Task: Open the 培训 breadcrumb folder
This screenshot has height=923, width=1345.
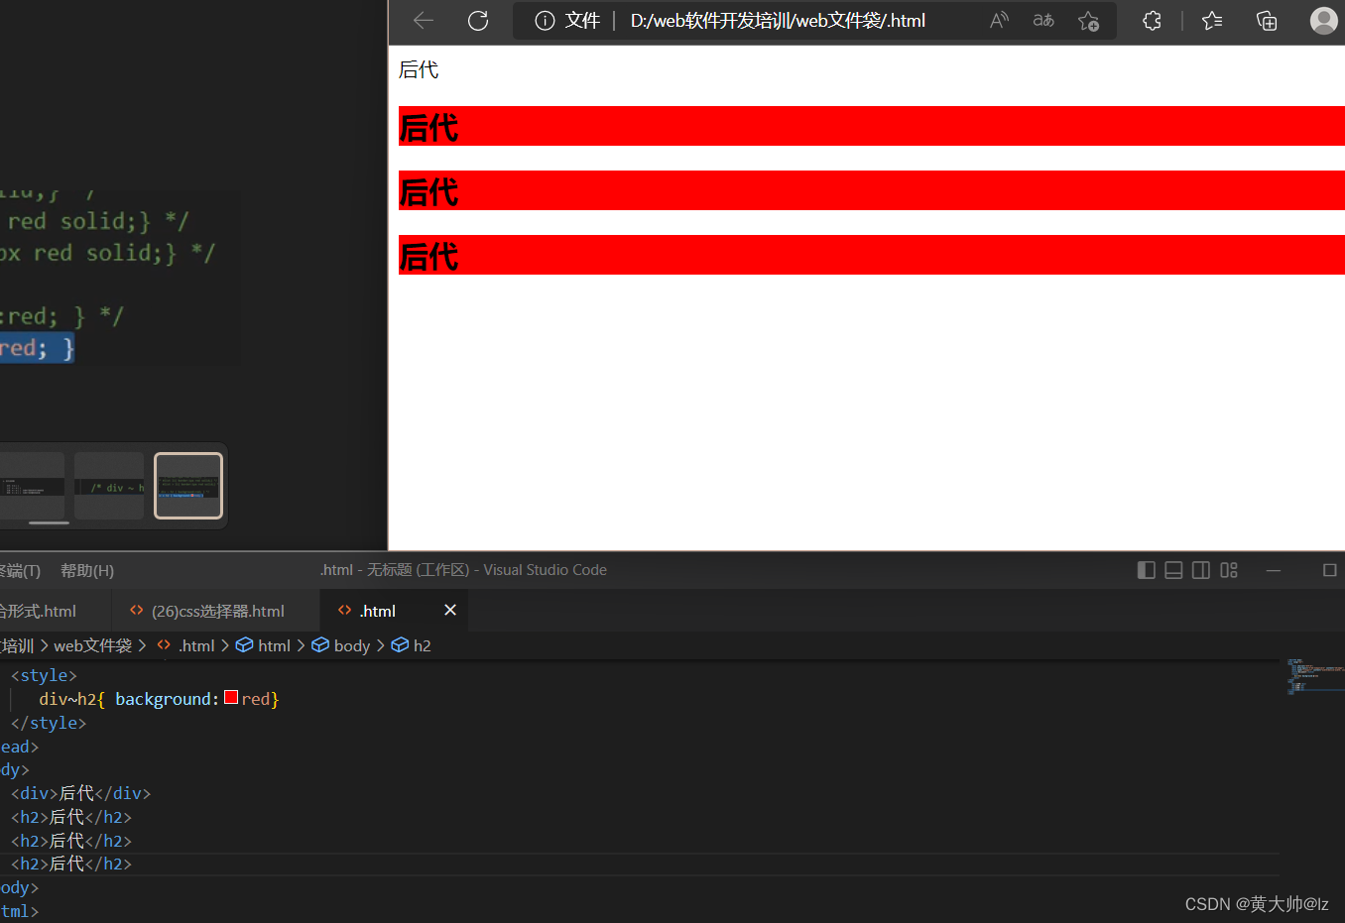Action: click(17, 645)
